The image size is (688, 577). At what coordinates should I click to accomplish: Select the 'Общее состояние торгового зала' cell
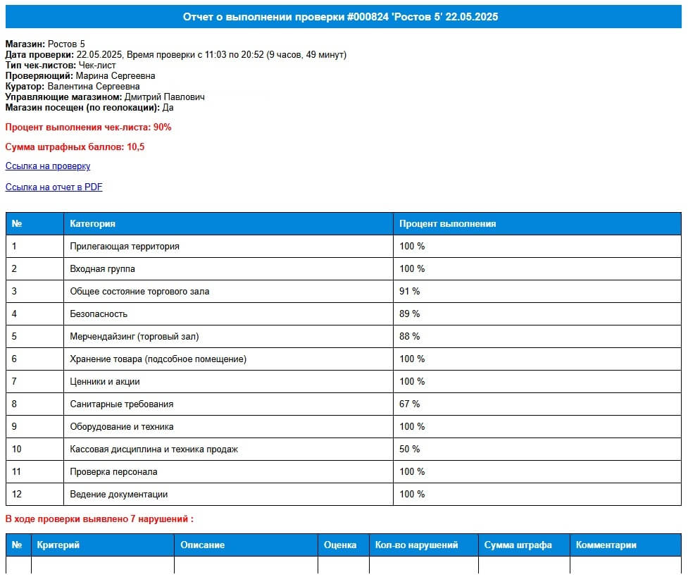(x=228, y=291)
